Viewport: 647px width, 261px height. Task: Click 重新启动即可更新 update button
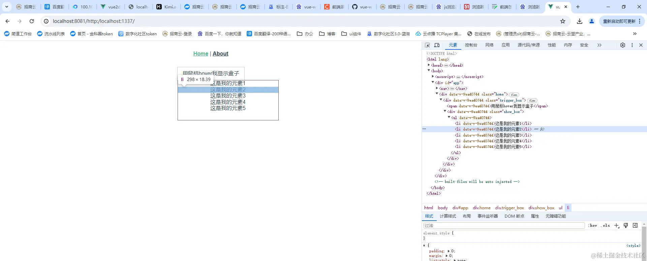pos(622,21)
